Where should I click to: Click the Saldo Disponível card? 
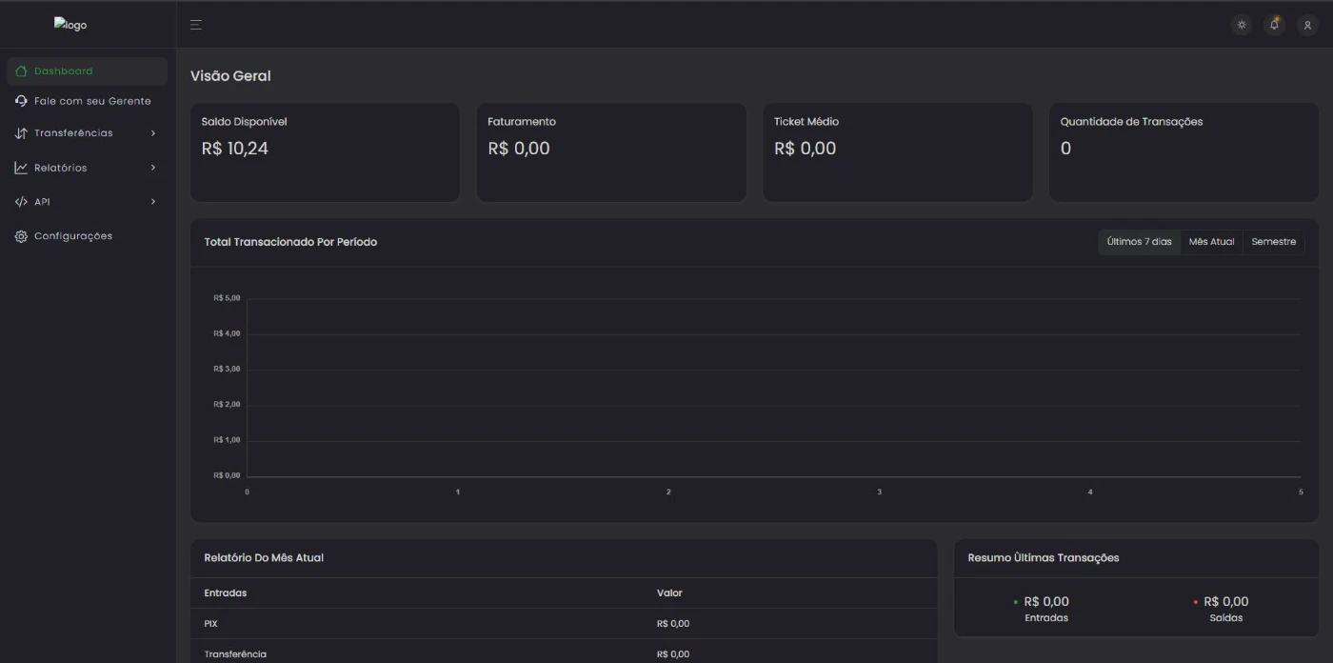(x=325, y=152)
